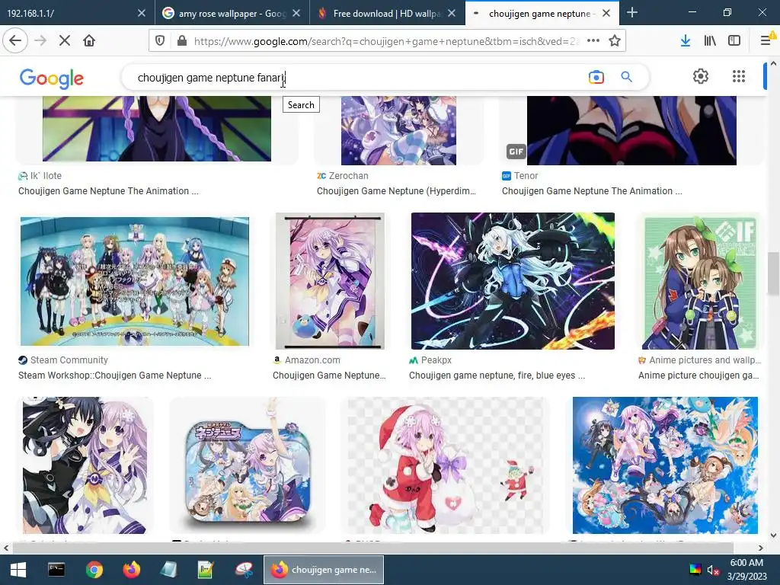Open the Santa costume Neptune image
This screenshot has width=780, height=585.
coord(445,465)
